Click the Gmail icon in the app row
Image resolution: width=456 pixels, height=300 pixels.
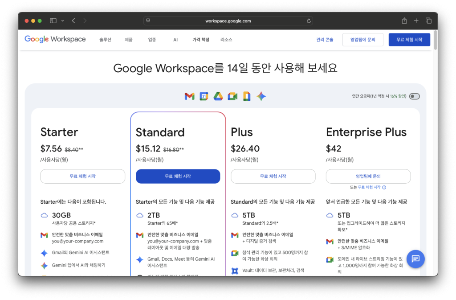tap(189, 96)
